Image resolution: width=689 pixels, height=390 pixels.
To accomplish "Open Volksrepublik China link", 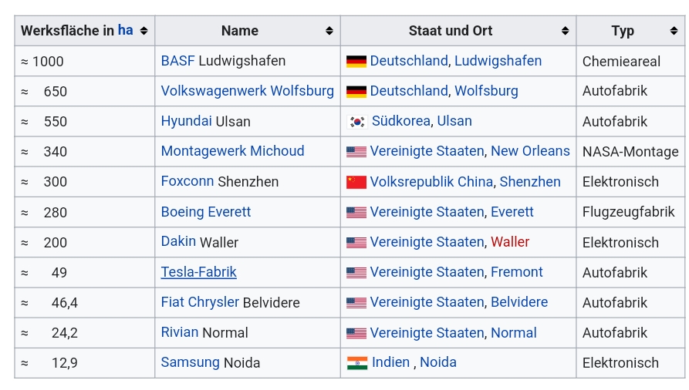I will pyautogui.click(x=431, y=182).
